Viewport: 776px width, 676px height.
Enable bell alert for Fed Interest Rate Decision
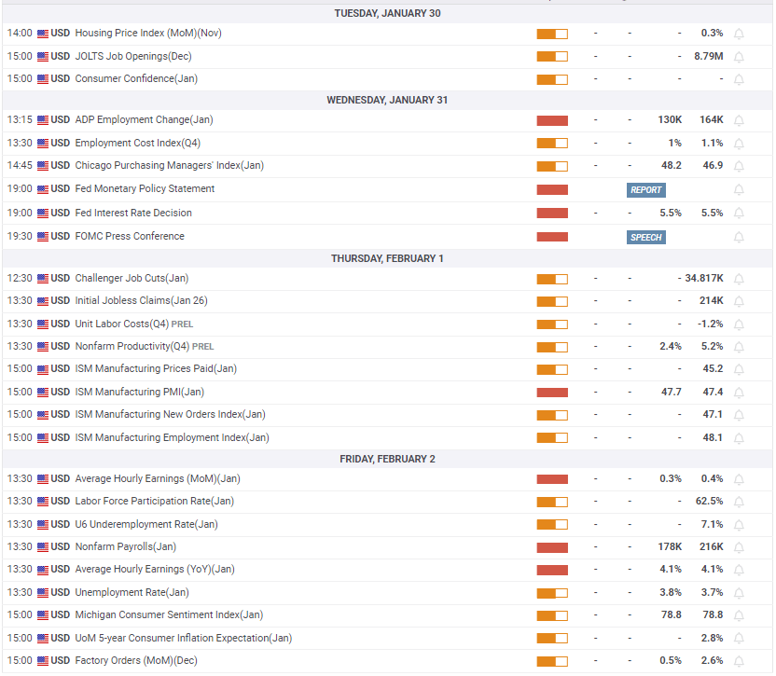pyautogui.click(x=739, y=213)
